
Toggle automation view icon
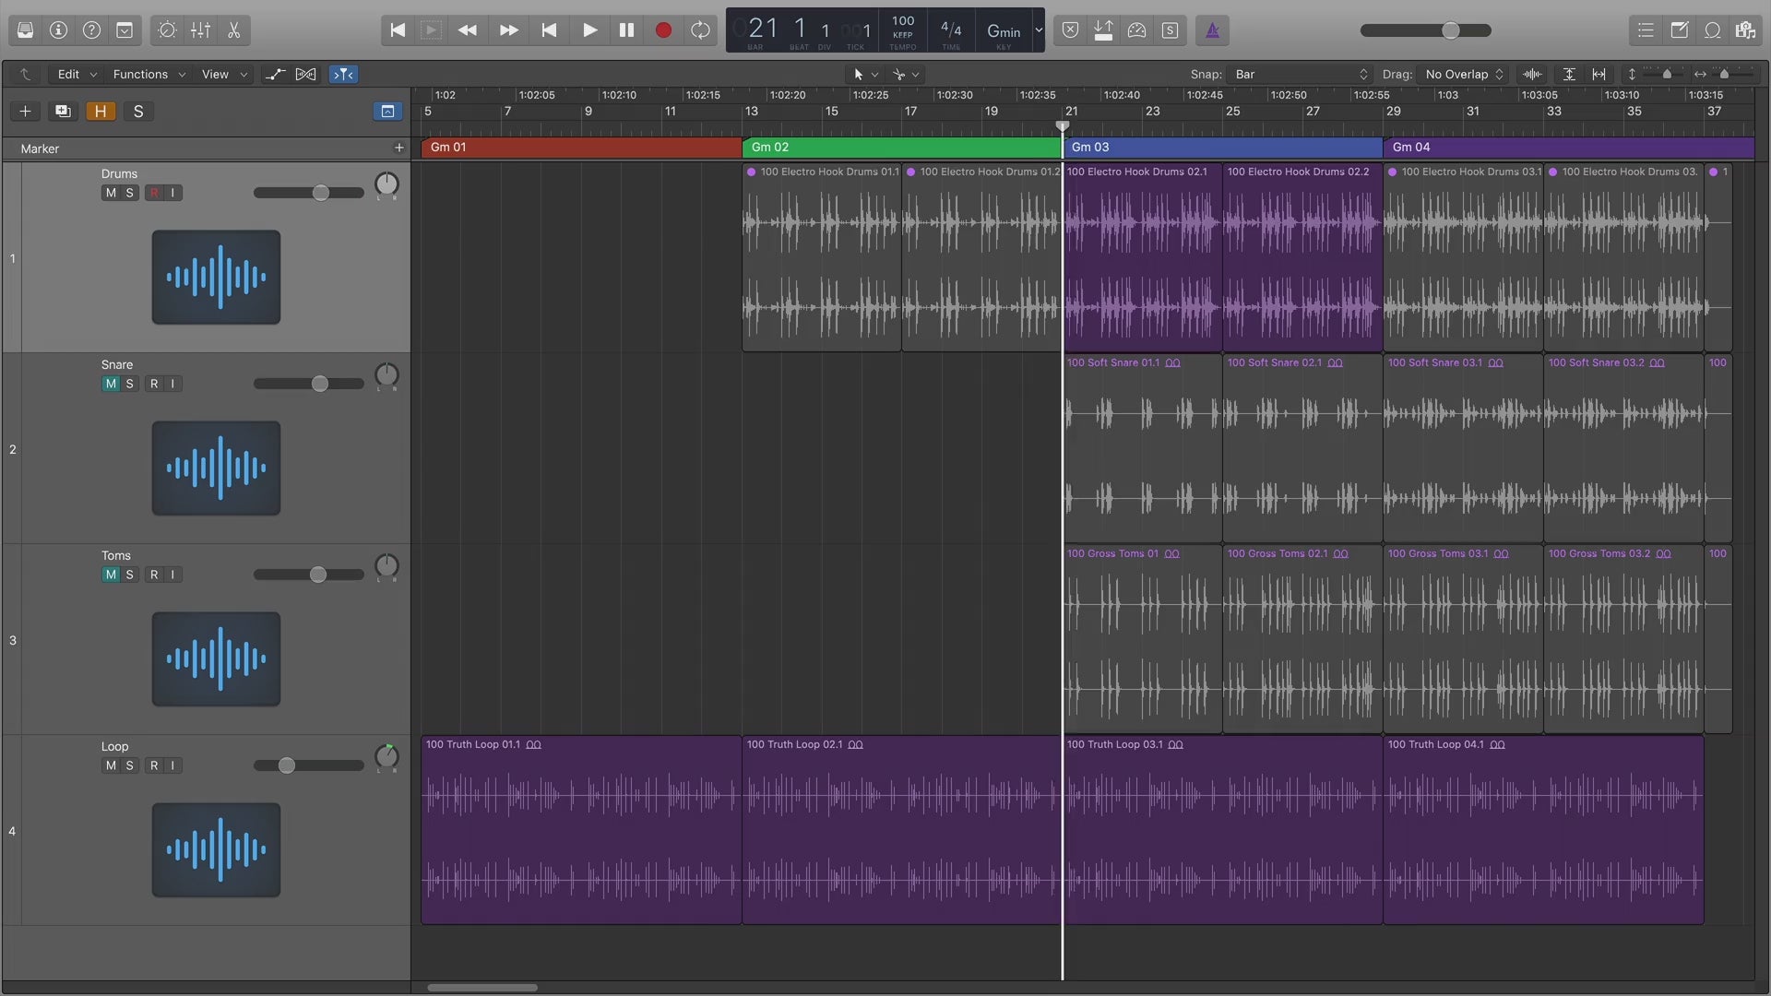point(275,74)
